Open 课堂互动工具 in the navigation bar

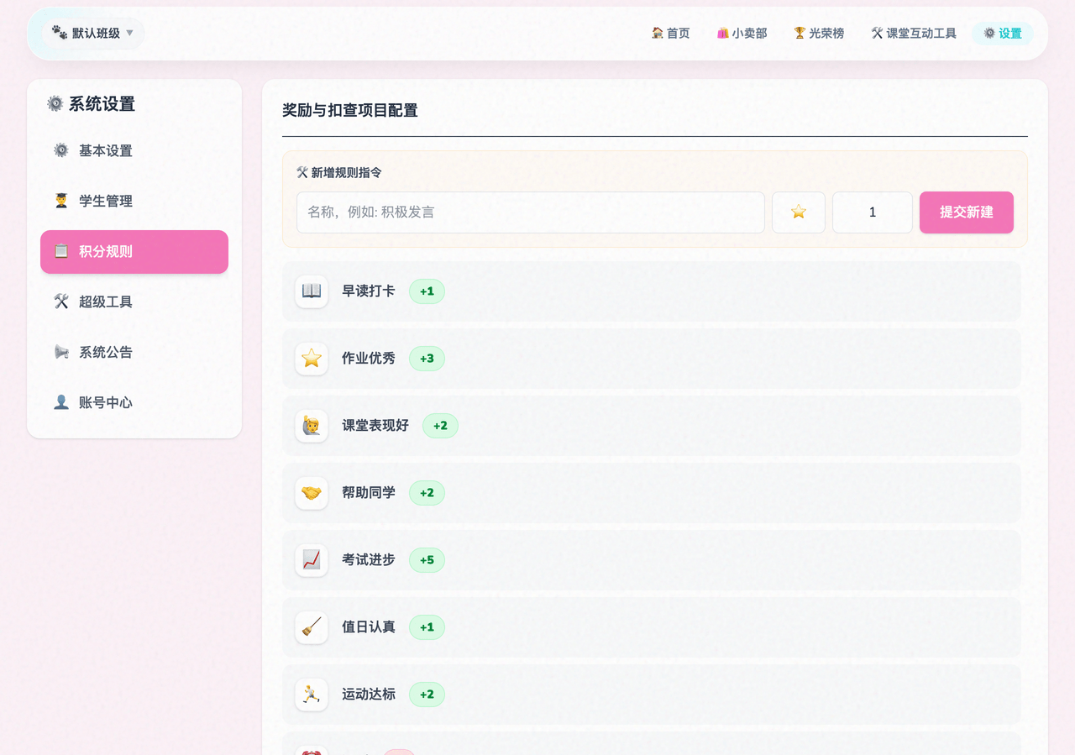pos(914,34)
